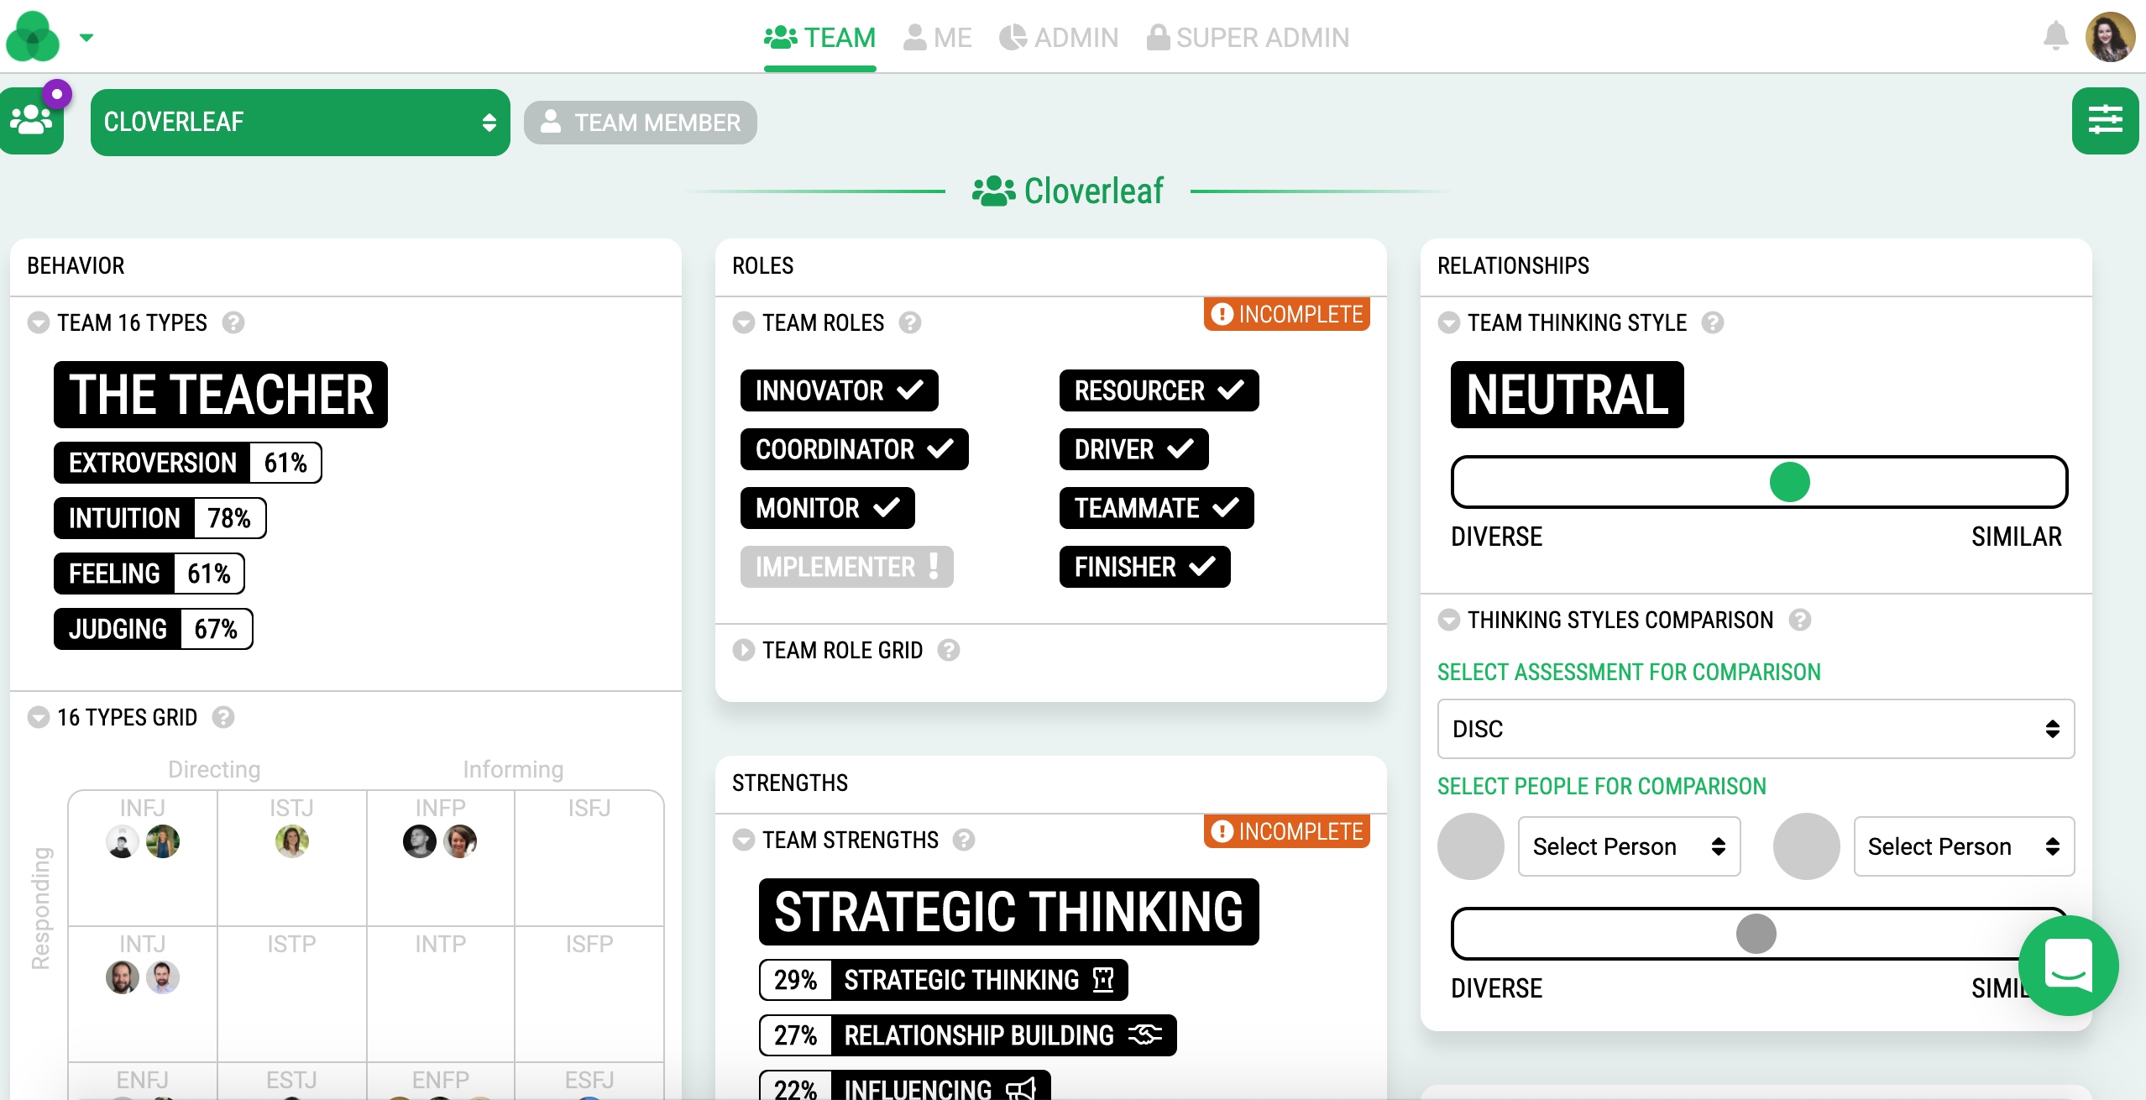Open the DISC assessment comparison dropdown
The width and height of the screenshot is (2146, 1100).
point(1754,729)
